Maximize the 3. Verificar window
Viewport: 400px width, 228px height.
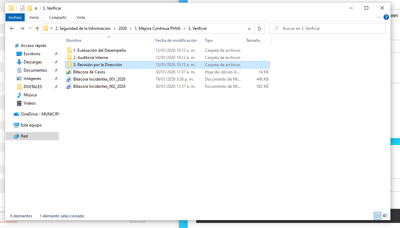point(366,8)
